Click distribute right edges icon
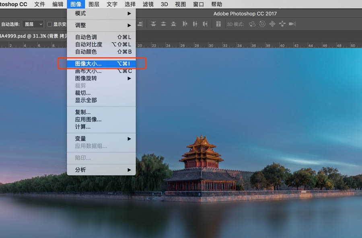Image resolution: width=362 pixels, height=238 pixels. [x=205, y=24]
